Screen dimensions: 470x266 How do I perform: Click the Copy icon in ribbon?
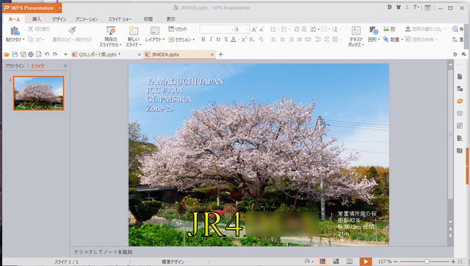pyautogui.click(x=31, y=39)
